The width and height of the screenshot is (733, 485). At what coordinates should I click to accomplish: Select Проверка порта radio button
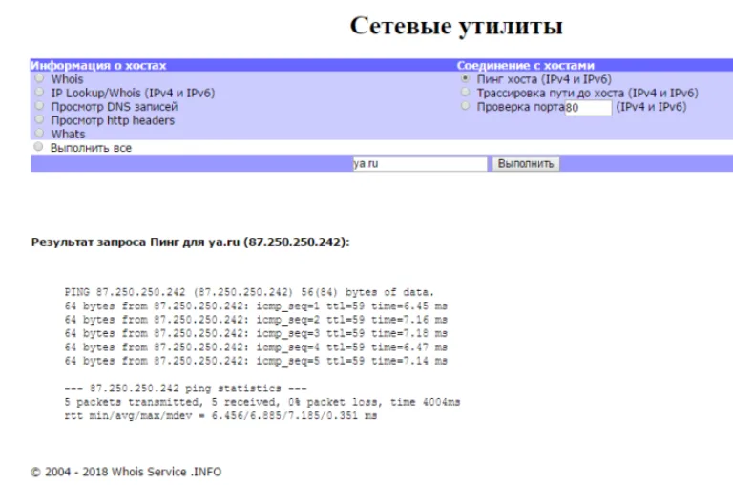pos(465,106)
